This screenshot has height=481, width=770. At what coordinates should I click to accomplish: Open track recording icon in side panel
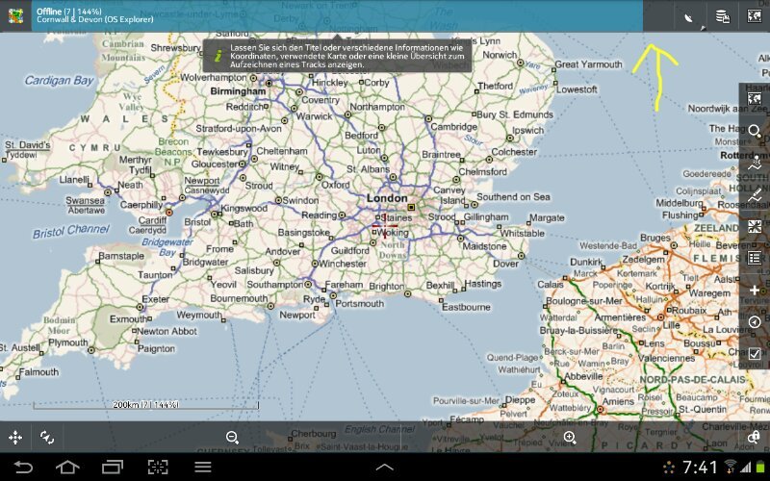pyautogui.click(x=755, y=163)
